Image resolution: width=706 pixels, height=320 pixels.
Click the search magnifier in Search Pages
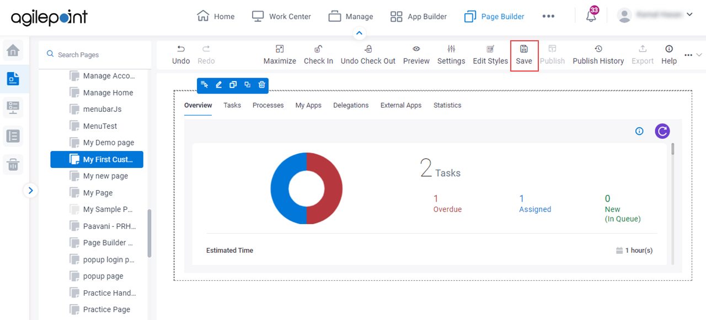[51, 55]
